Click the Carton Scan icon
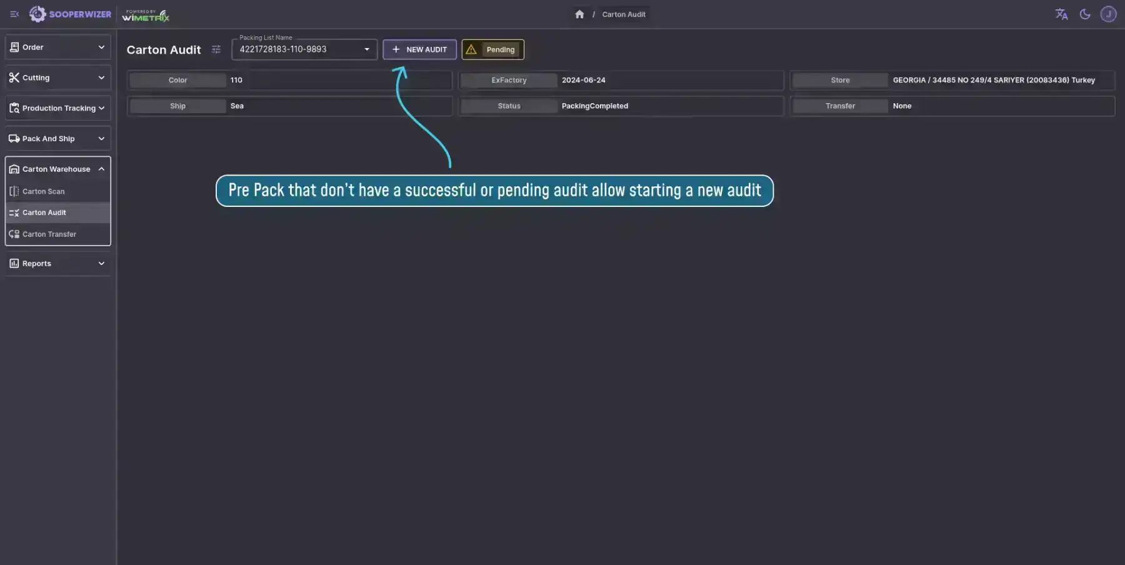The image size is (1125, 565). tap(14, 191)
